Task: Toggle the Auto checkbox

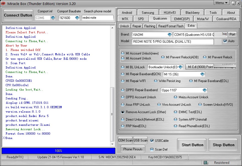Action: [x=225, y=41]
